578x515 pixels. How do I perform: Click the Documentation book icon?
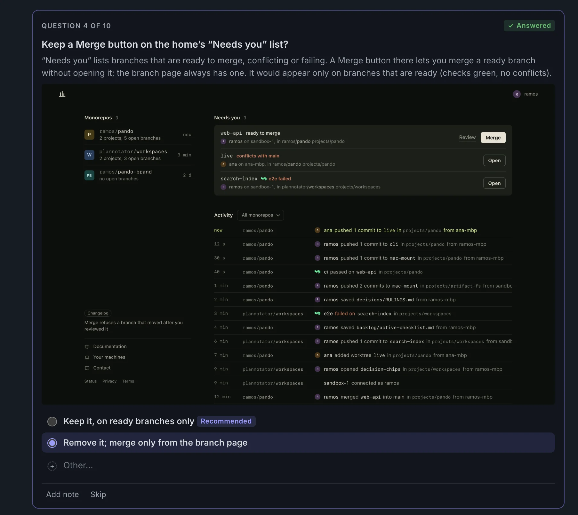(87, 347)
